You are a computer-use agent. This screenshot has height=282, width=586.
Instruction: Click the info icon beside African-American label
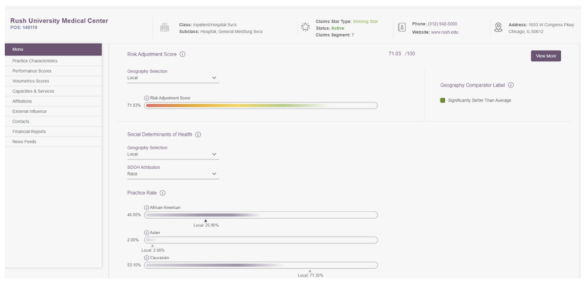tap(146, 208)
